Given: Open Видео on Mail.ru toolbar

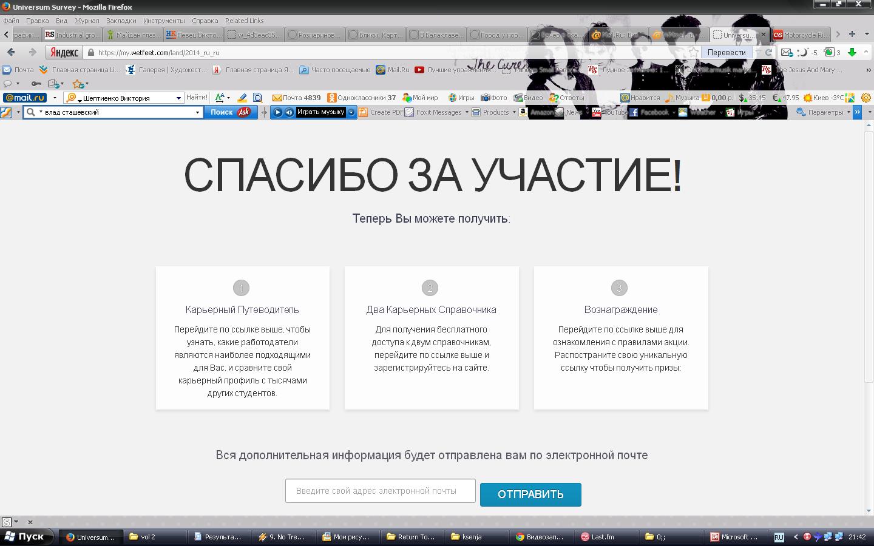Looking at the screenshot, I should (528, 98).
